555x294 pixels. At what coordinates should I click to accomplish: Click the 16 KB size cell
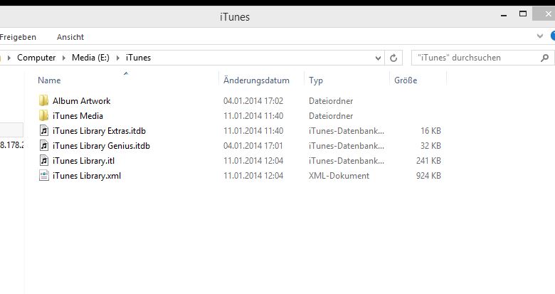430,131
